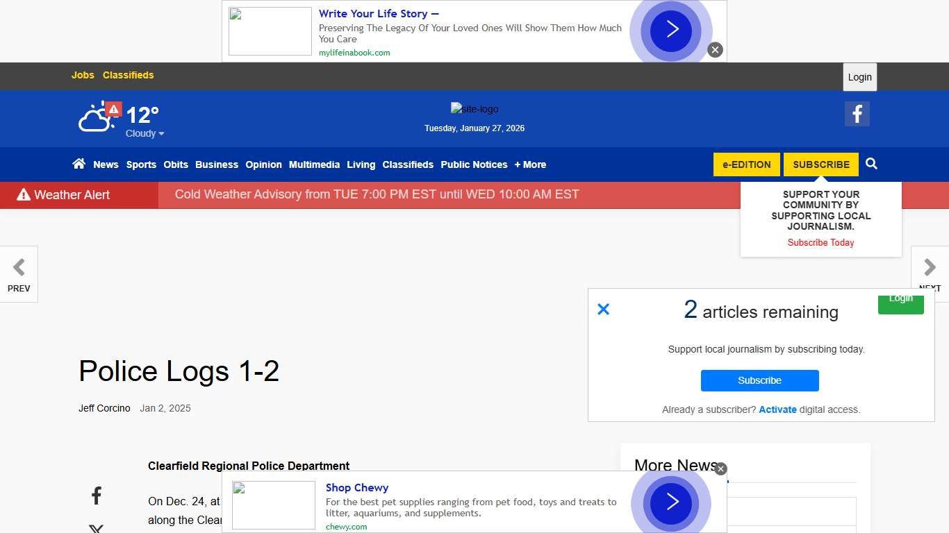Screen dimensions: 949x533
Task: Select Public Notices in navigation
Action: [x=474, y=164]
